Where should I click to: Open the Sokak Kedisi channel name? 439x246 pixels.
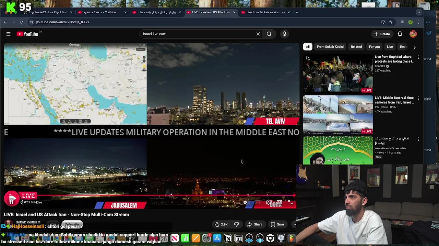pos(26,222)
